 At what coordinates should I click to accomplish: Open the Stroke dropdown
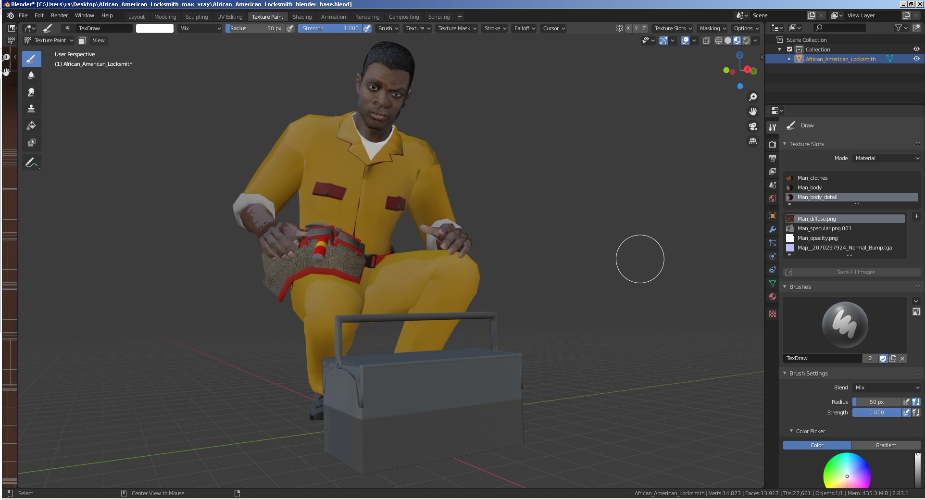(495, 28)
